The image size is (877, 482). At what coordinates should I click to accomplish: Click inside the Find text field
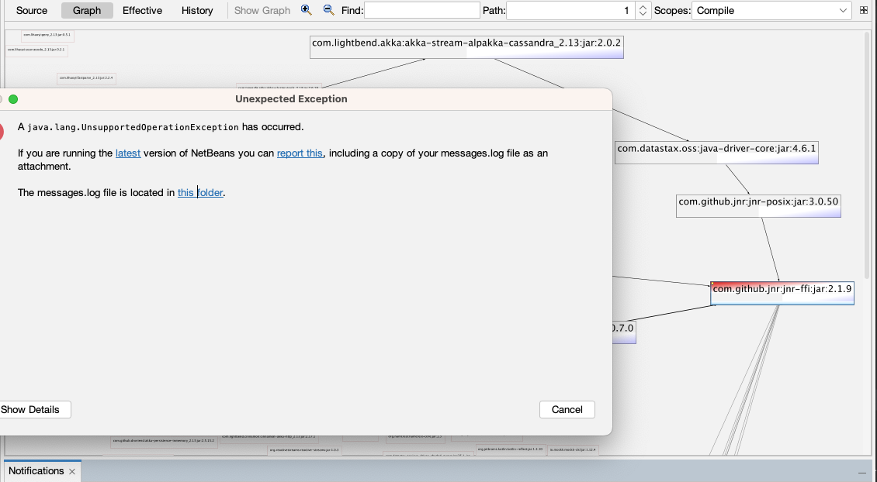pos(421,9)
